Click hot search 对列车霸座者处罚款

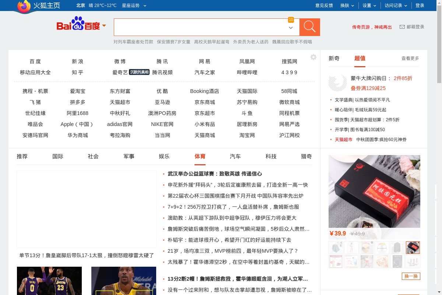point(133,42)
